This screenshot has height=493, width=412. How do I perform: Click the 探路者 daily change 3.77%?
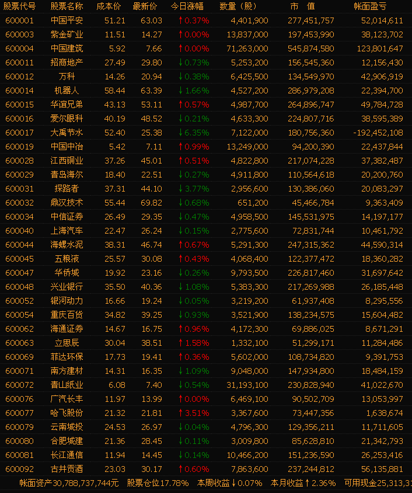[194, 189]
